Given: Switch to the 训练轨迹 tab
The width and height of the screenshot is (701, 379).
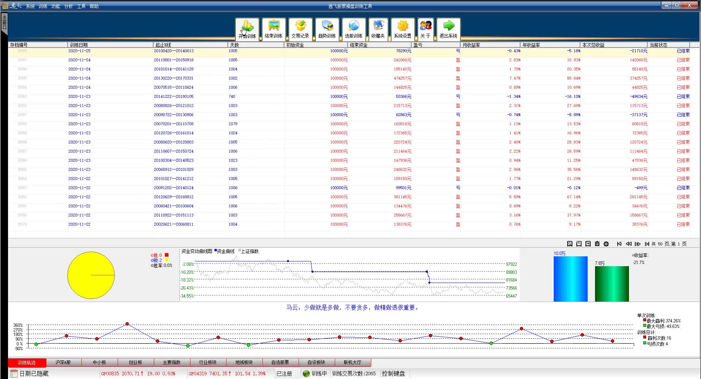Looking at the screenshot, I should point(27,362).
